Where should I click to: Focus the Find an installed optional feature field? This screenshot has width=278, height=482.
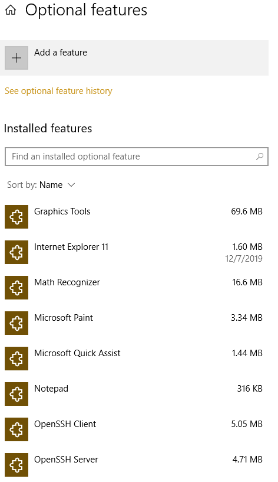click(x=137, y=157)
